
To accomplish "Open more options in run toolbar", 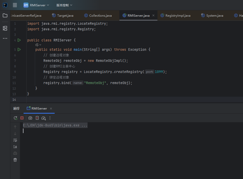I will pyautogui.click(x=50, y=118).
